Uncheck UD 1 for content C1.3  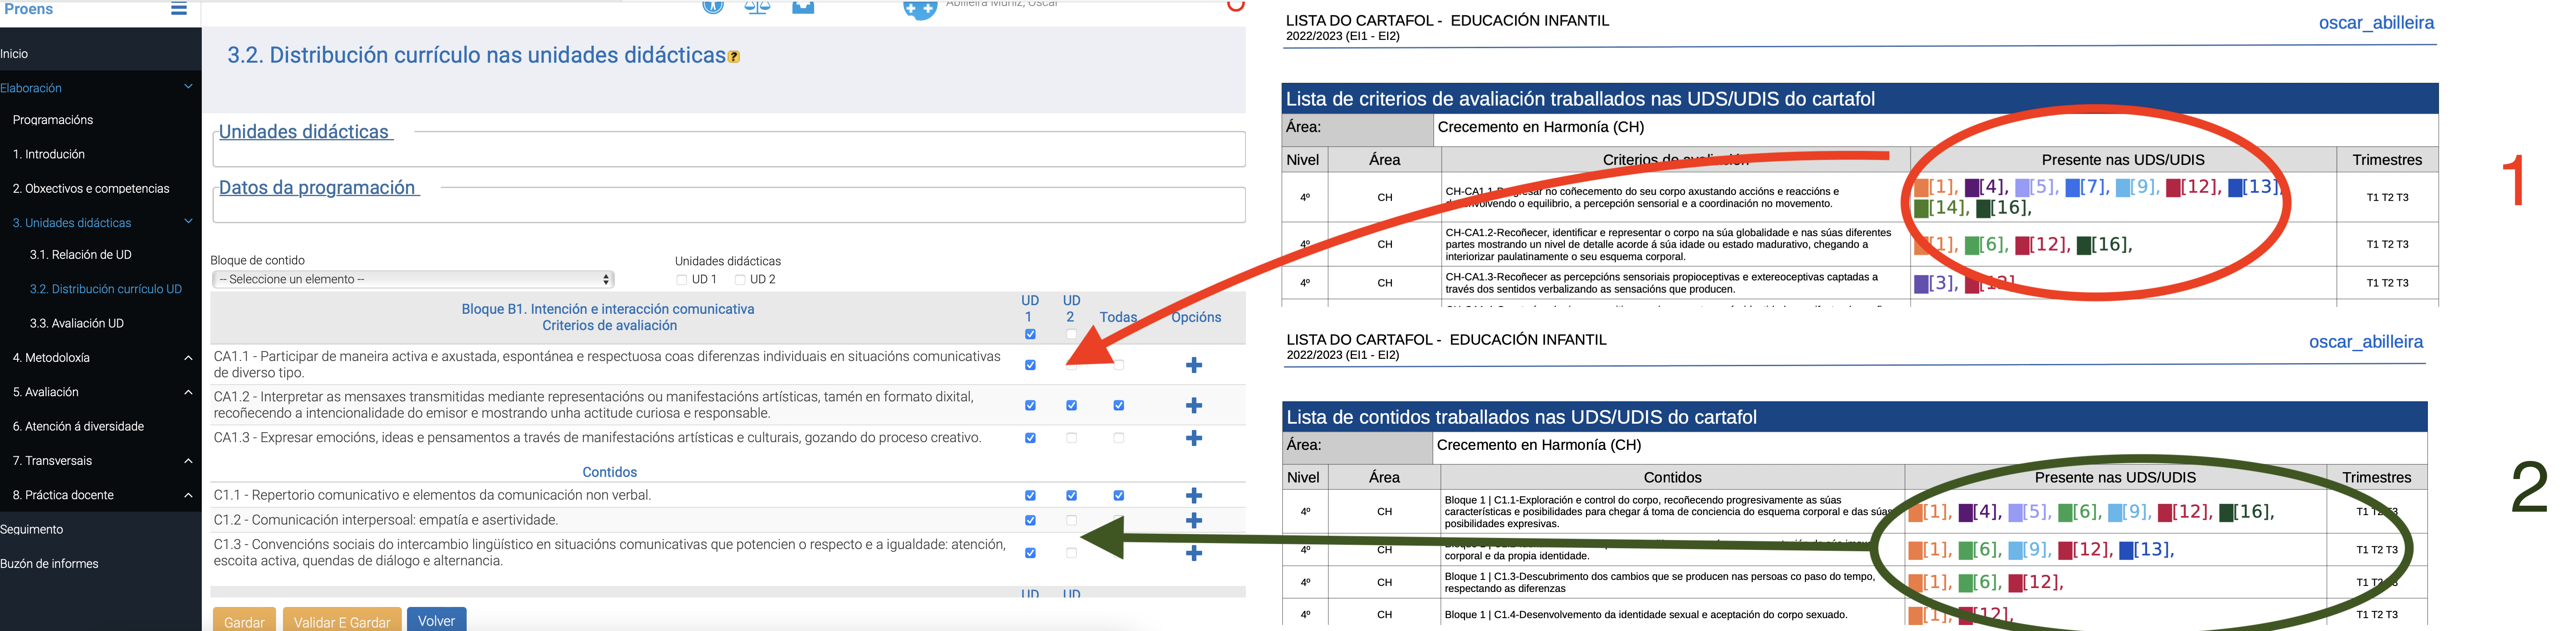1030,553
